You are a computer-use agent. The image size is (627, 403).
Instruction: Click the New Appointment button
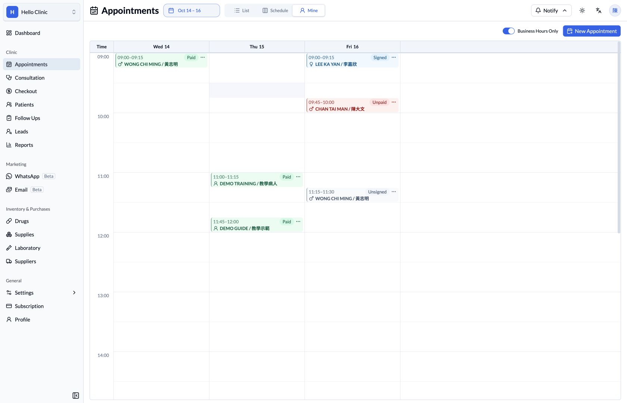[x=592, y=31]
